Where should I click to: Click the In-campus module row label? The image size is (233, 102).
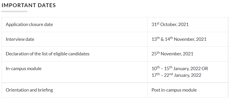(24, 69)
